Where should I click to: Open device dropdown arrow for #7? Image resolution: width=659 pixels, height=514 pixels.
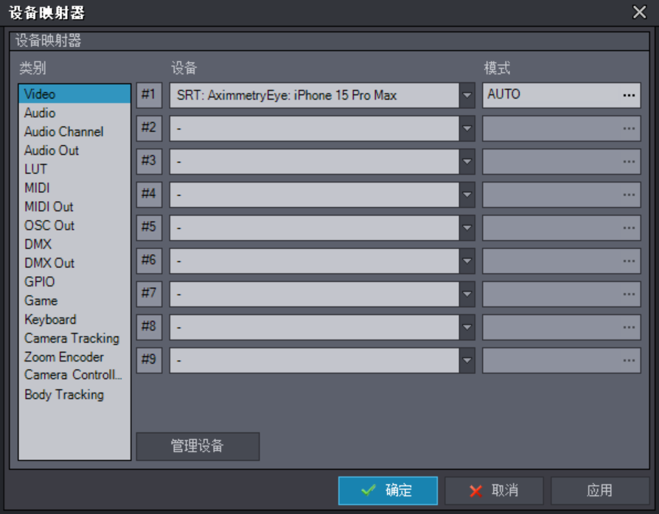pos(467,295)
